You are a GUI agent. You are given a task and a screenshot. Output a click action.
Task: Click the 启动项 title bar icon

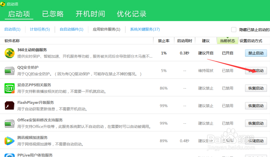pyautogui.click(x=3, y=4)
